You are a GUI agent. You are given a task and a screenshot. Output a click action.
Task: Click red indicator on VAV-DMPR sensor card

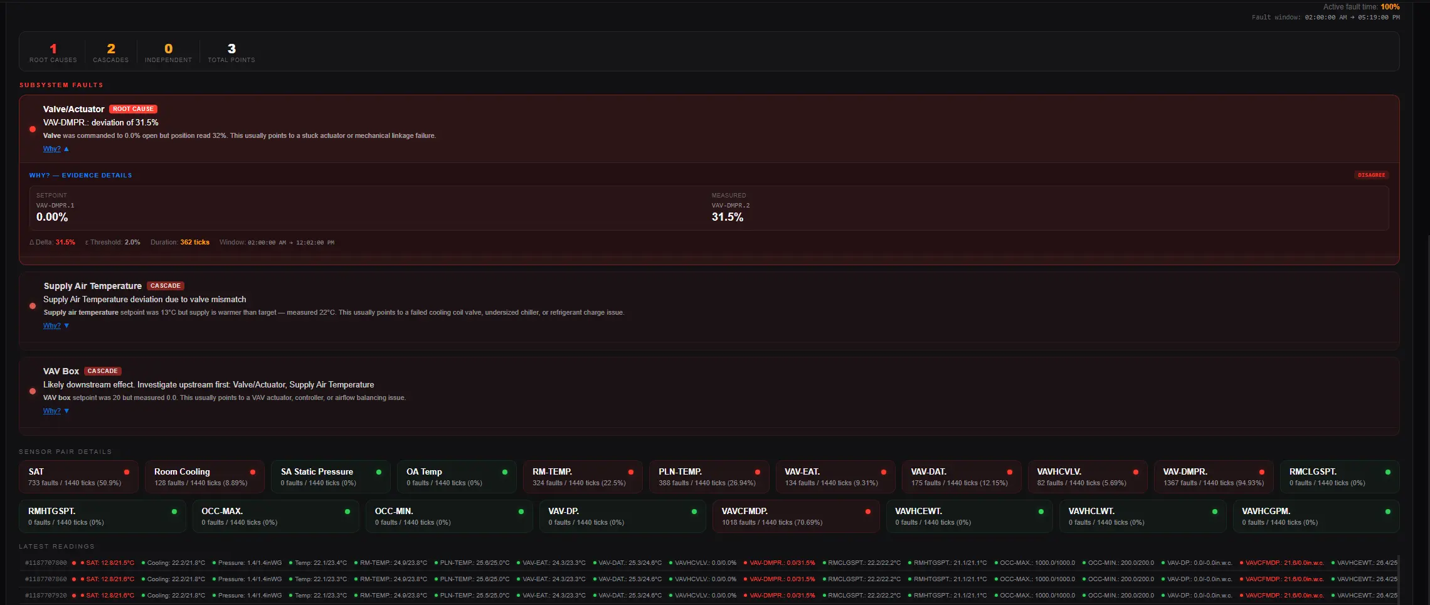pos(1262,472)
